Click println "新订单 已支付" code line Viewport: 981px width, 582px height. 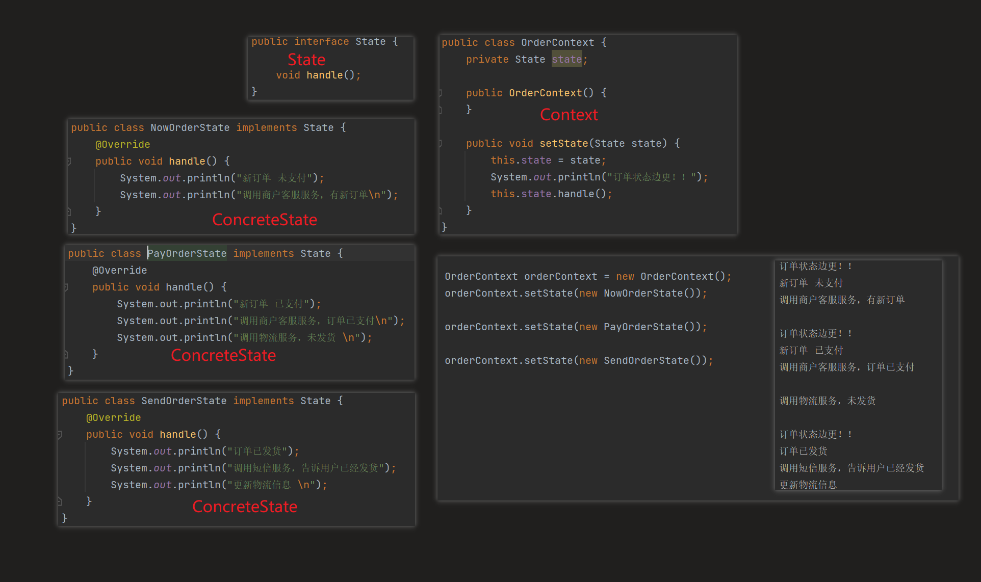click(x=219, y=304)
